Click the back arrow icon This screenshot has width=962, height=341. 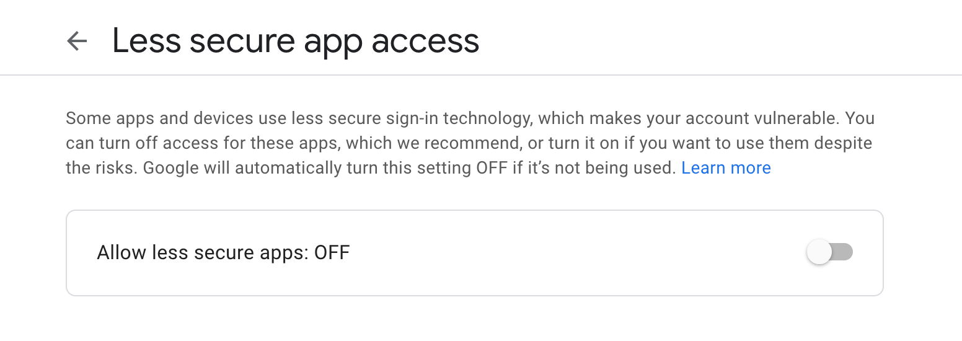pyautogui.click(x=77, y=42)
